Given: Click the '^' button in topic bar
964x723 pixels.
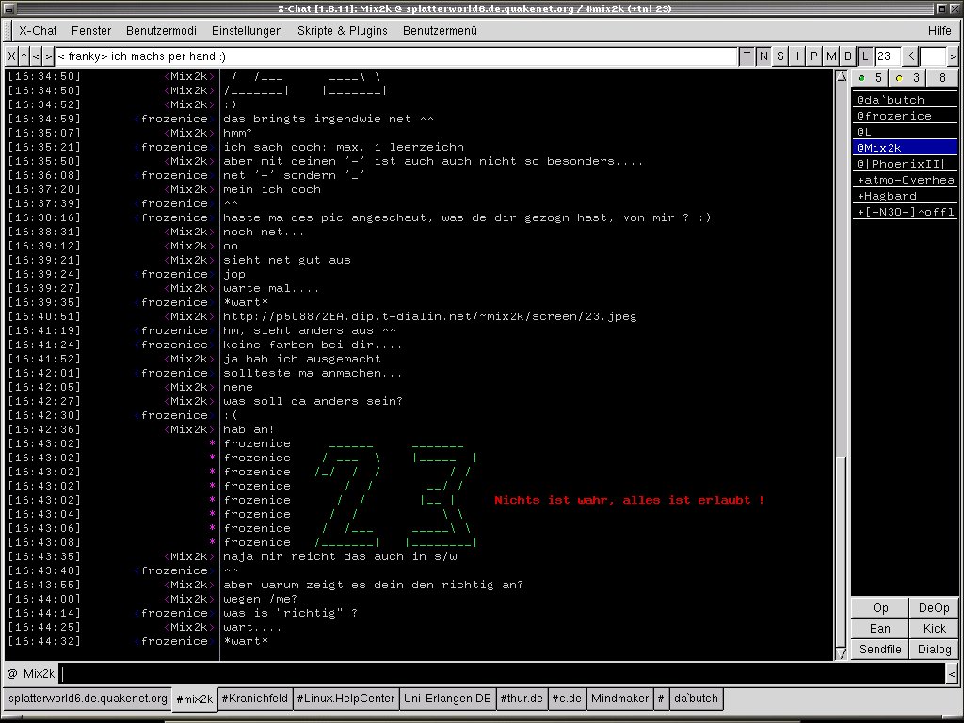Looking at the screenshot, I should [x=24, y=56].
